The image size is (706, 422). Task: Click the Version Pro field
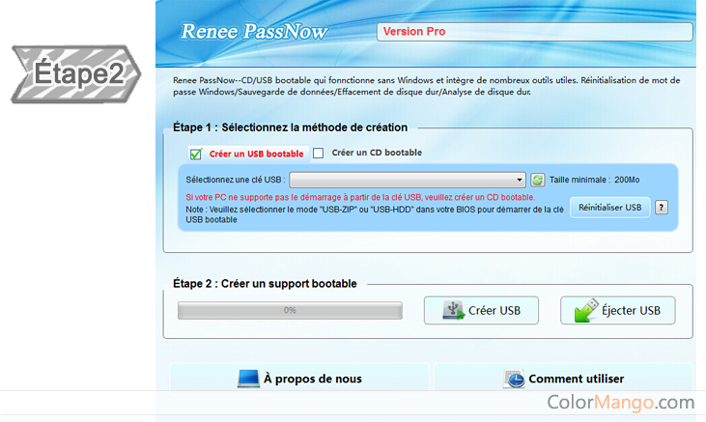point(533,32)
